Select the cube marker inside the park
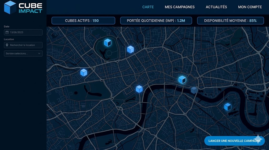 pyautogui.click(x=107, y=42)
